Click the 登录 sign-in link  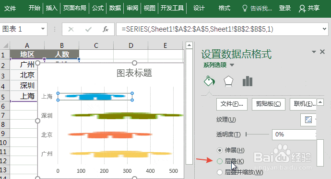click(x=285, y=8)
